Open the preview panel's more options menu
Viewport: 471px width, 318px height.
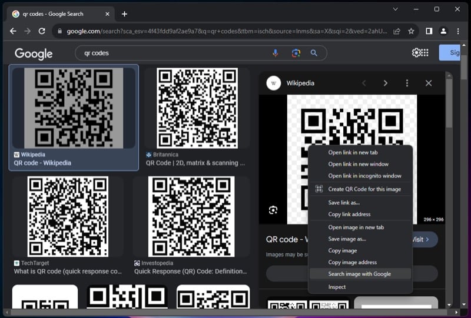pyautogui.click(x=407, y=83)
